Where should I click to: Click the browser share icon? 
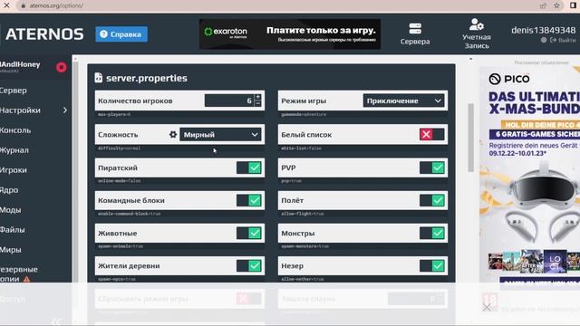coord(543,5)
